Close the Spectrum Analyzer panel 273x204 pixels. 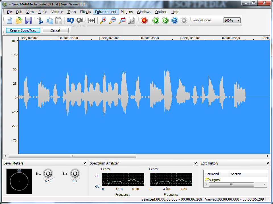pyautogui.click(x=196, y=163)
